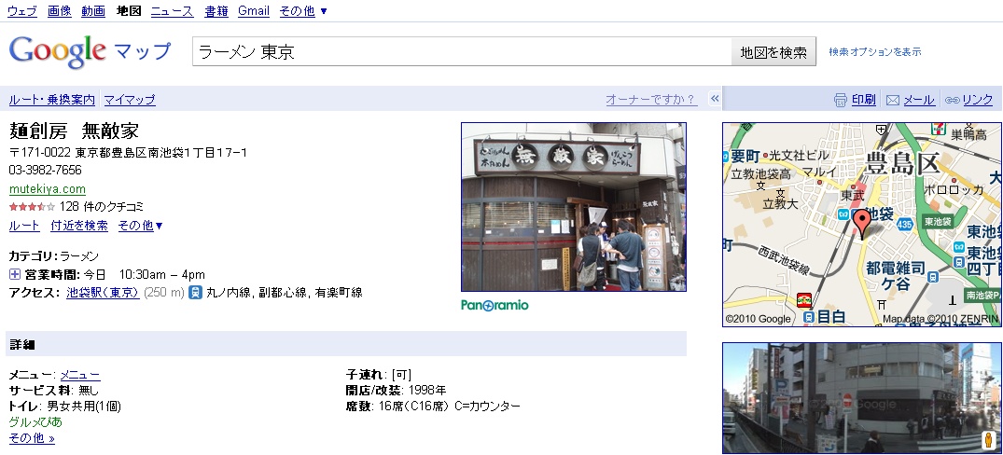Click the 付近を検索 link
The width and height of the screenshot is (1003, 455).
tap(79, 226)
